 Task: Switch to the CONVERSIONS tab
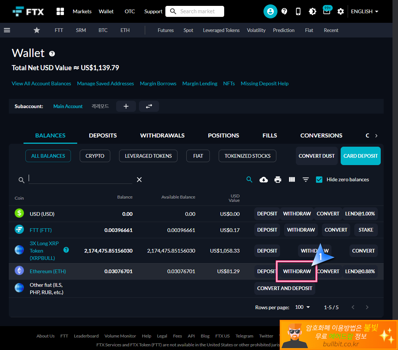tap(321, 136)
